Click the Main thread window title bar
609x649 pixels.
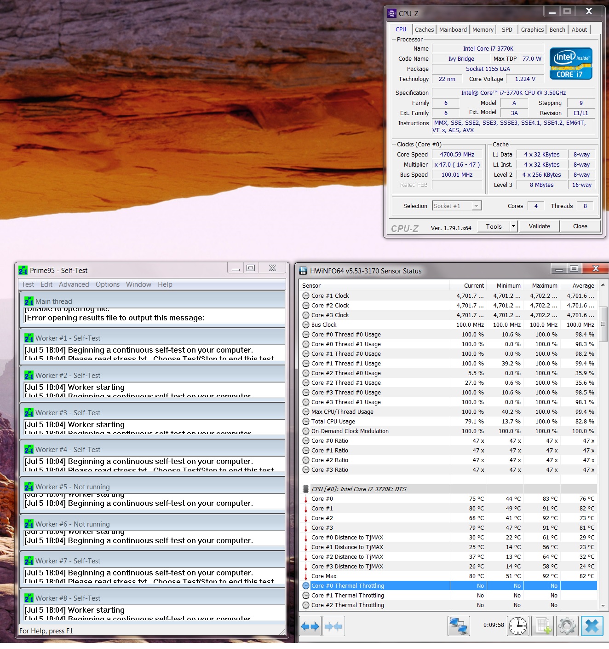click(152, 301)
